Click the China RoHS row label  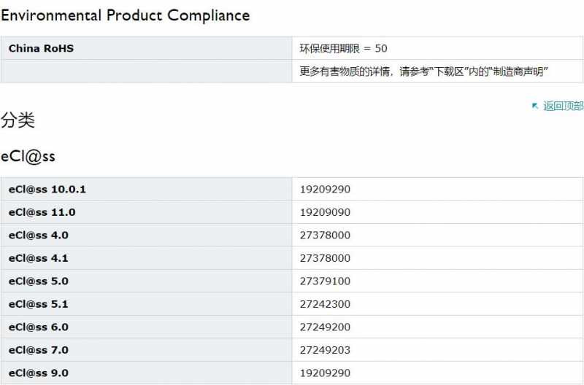[41, 48]
